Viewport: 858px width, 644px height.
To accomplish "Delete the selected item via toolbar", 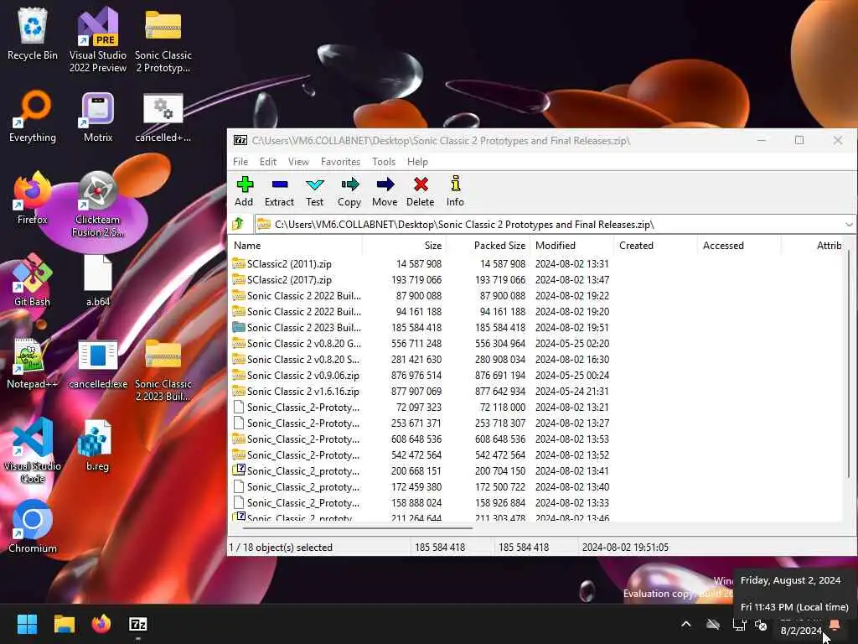I will [x=421, y=191].
